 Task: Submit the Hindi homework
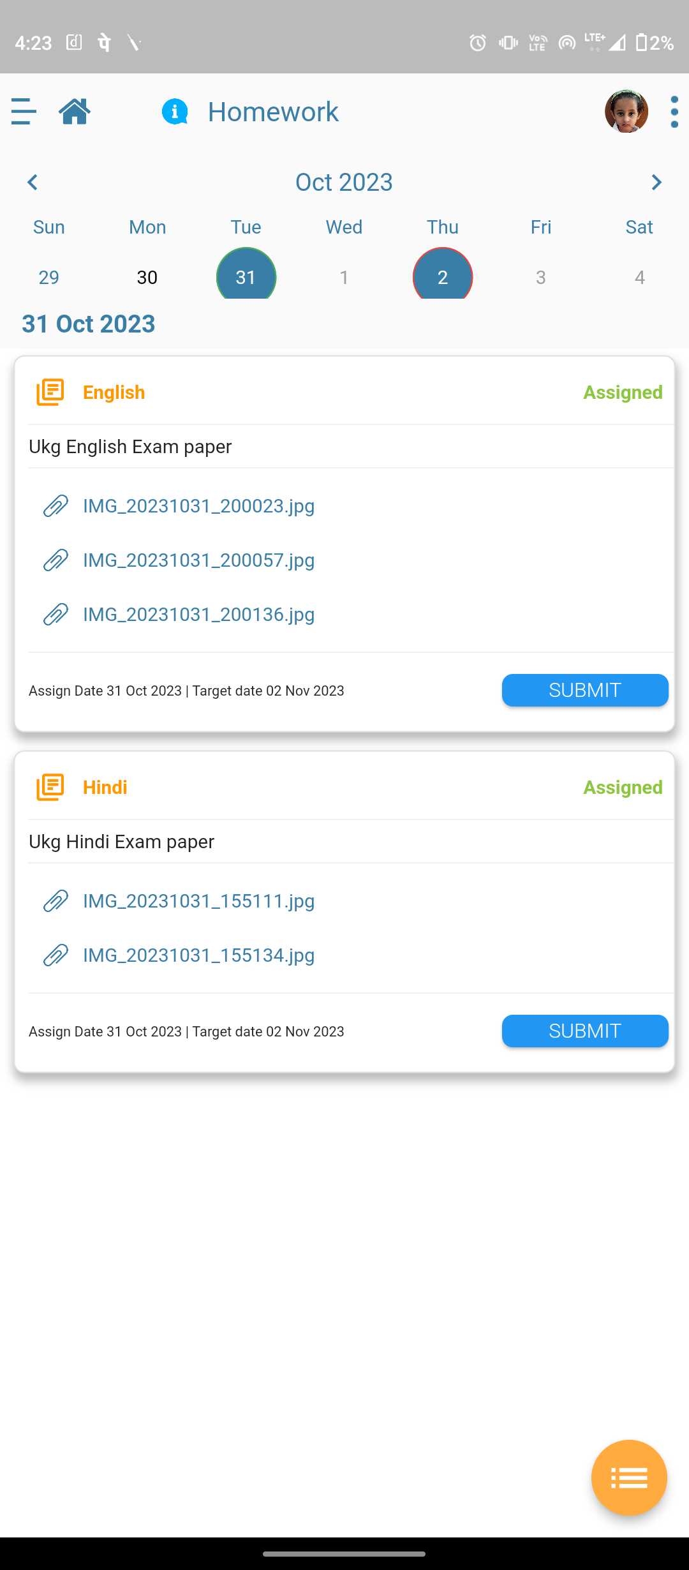click(x=585, y=1031)
